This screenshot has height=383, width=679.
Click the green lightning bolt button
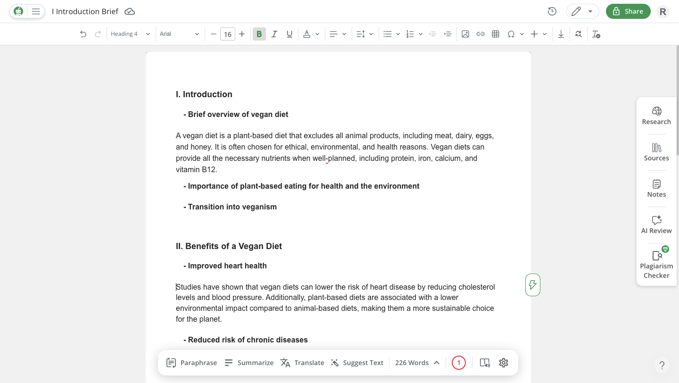(x=533, y=285)
